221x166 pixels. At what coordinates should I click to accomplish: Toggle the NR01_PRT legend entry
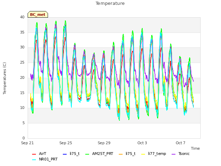pyautogui.click(x=45, y=159)
